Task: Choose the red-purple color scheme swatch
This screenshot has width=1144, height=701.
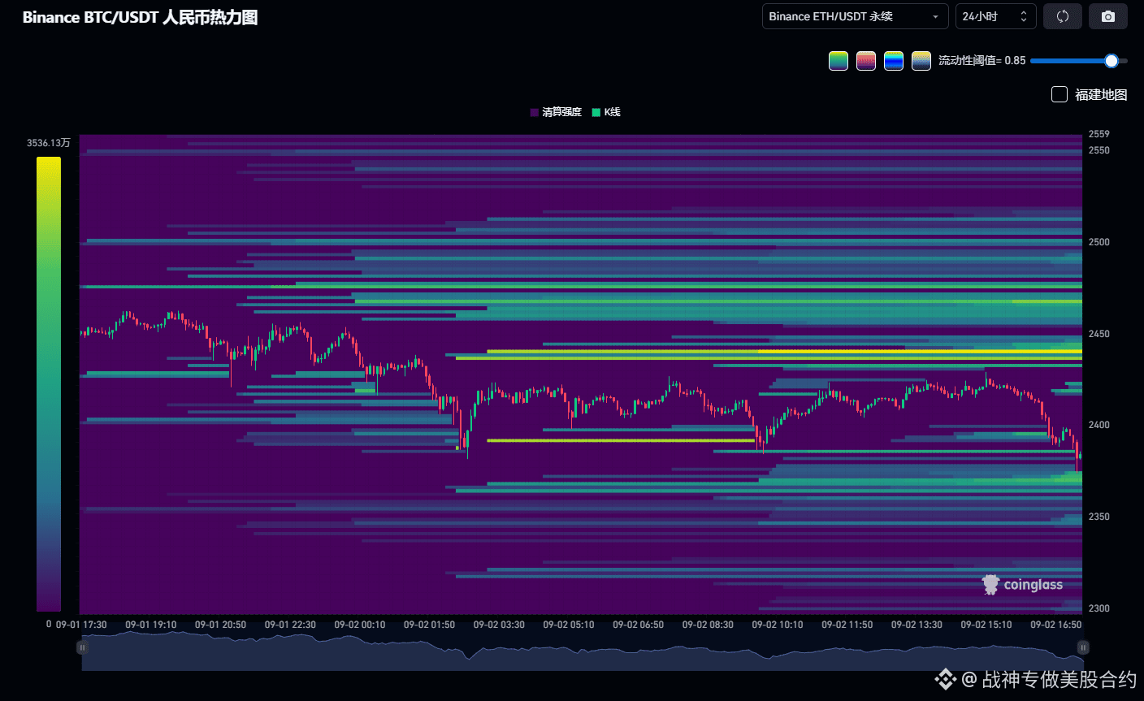Action: coord(866,61)
